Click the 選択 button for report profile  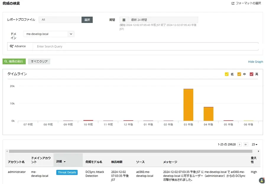point(87,20)
